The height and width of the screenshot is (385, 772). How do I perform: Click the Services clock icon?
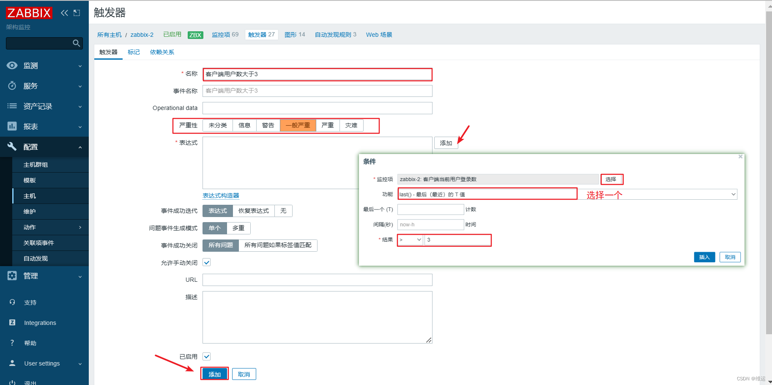click(x=12, y=85)
